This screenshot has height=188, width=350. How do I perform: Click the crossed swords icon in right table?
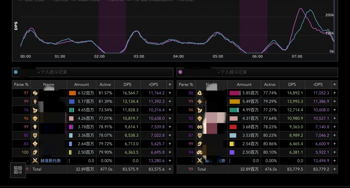click(x=200, y=160)
